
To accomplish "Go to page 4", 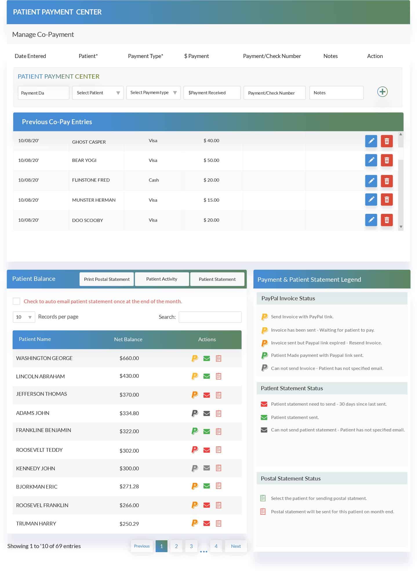I will (216, 546).
